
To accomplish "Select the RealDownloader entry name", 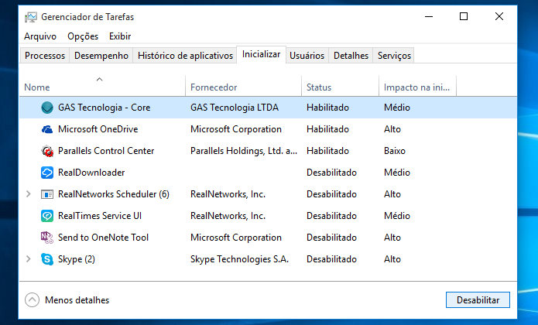I will pyautogui.click(x=91, y=173).
